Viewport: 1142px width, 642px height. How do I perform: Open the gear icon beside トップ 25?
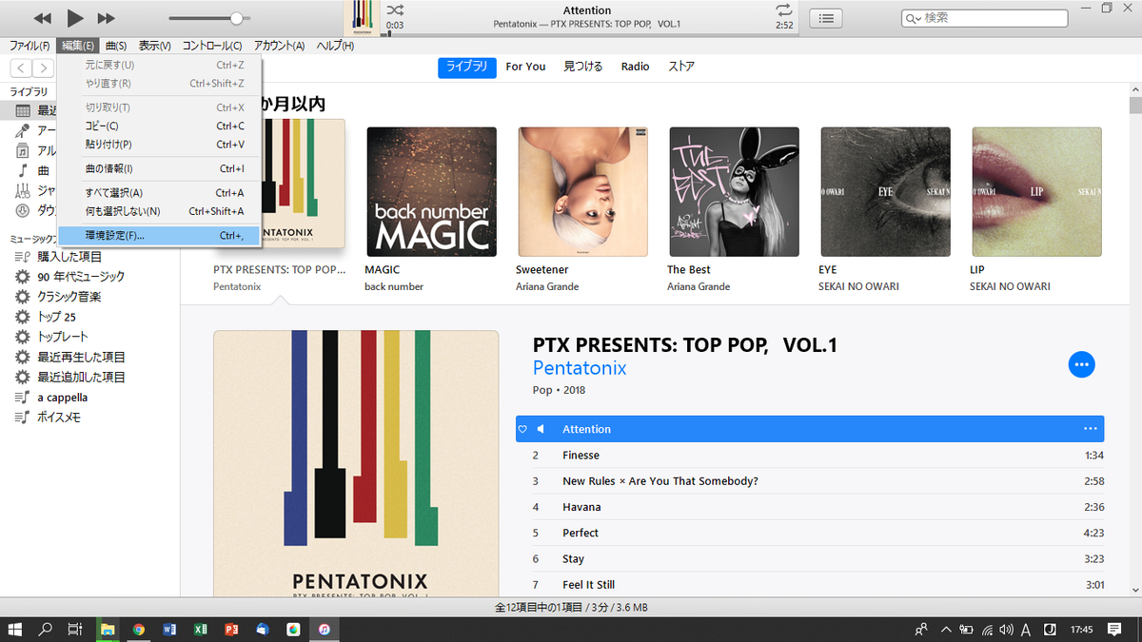pyautogui.click(x=23, y=317)
